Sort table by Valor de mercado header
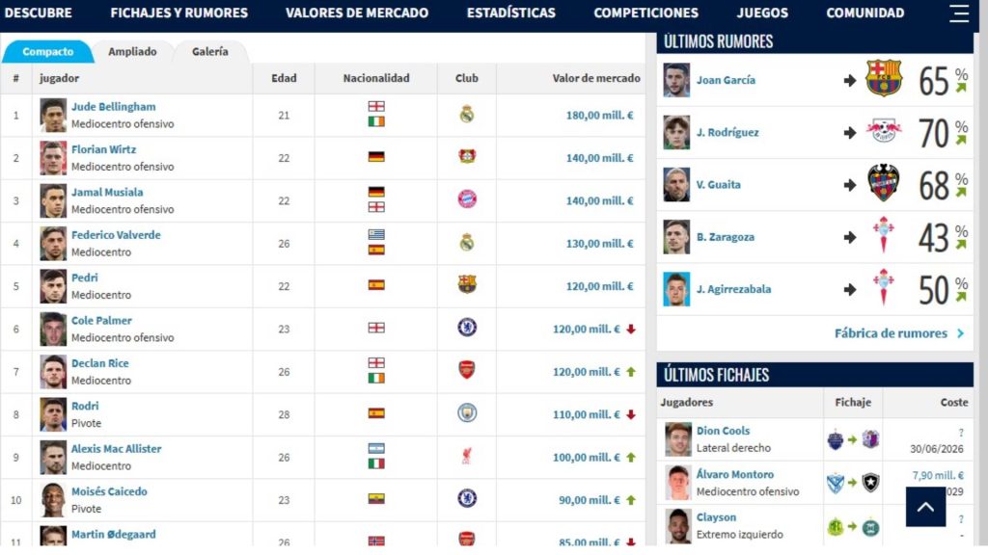 point(596,78)
